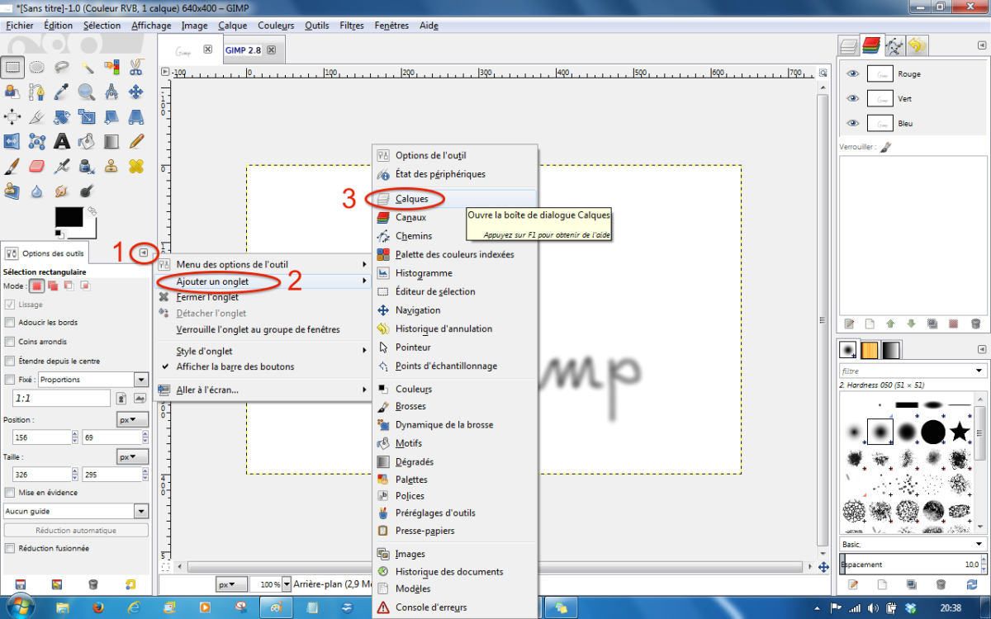Select the Intelligent Scissors tool

(x=136, y=68)
